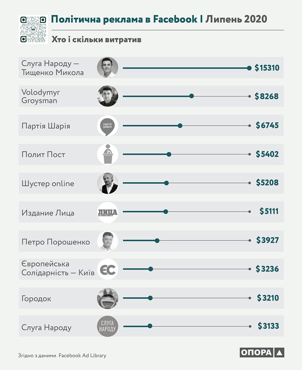Click the Городок cartoon character avatar

107,298
